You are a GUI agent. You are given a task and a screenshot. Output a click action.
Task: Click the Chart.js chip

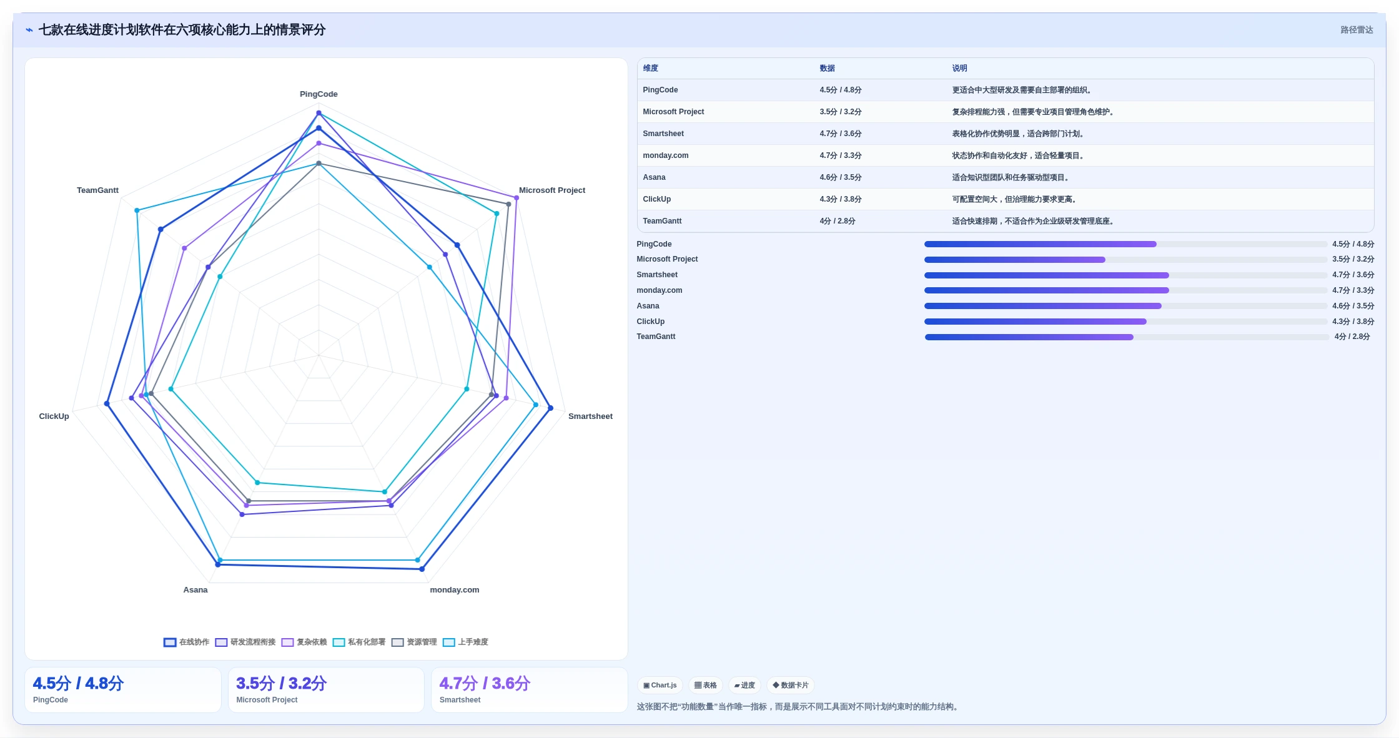pyautogui.click(x=660, y=685)
